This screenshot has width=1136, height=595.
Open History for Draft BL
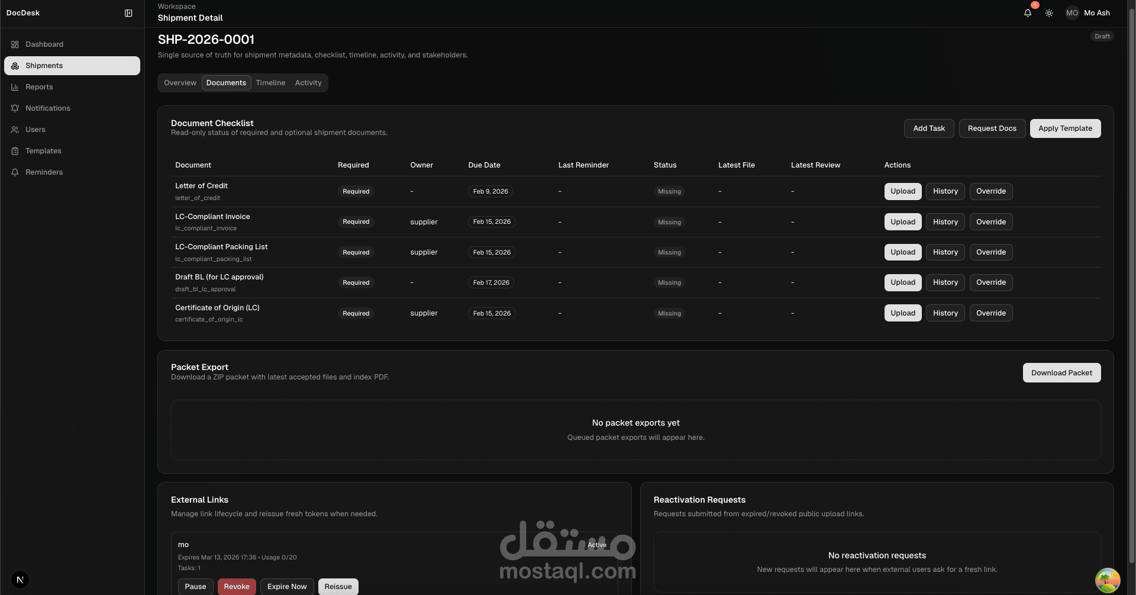(x=945, y=282)
